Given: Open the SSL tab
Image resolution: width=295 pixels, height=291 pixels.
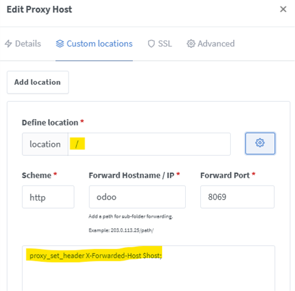Looking at the screenshot, I should (160, 44).
